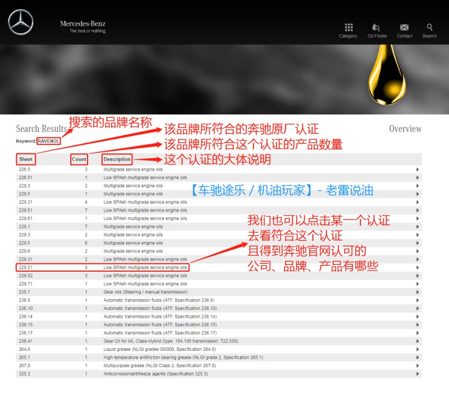Click 'Gear Oil for ML Class-Hybrid' description
This screenshot has height=398, width=449.
click(x=171, y=341)
